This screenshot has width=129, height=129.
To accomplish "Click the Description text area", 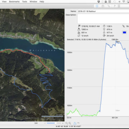I will pos(103,19).
